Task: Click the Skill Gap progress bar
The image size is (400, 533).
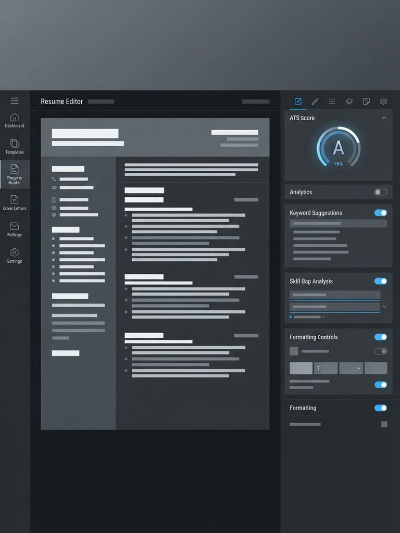Action: [307, 317]
